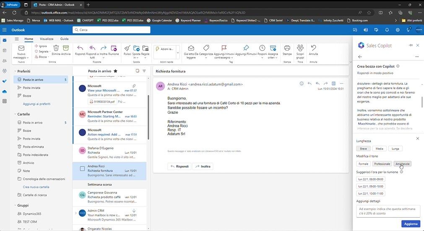The image size is (424, 231).
Task: Select Lunga length option
Action: pyautogui.click(x=395, y=149)
